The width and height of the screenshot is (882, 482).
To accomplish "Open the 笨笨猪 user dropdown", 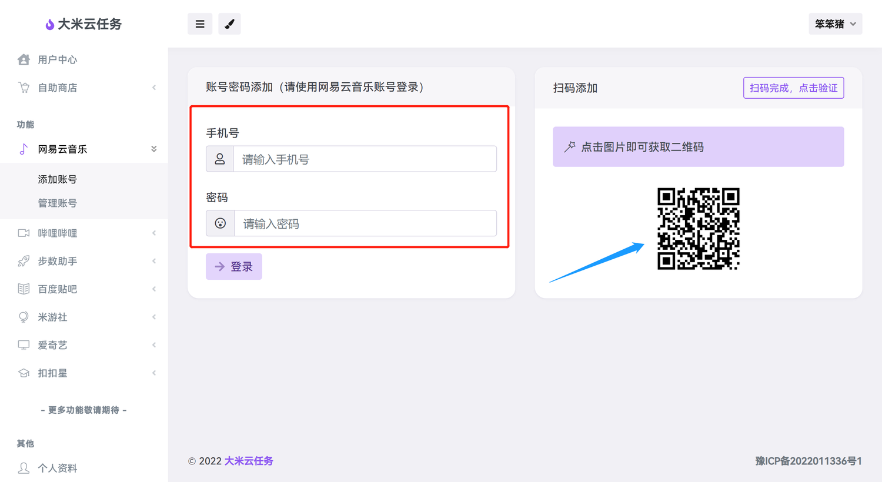I will click(835, 24).
